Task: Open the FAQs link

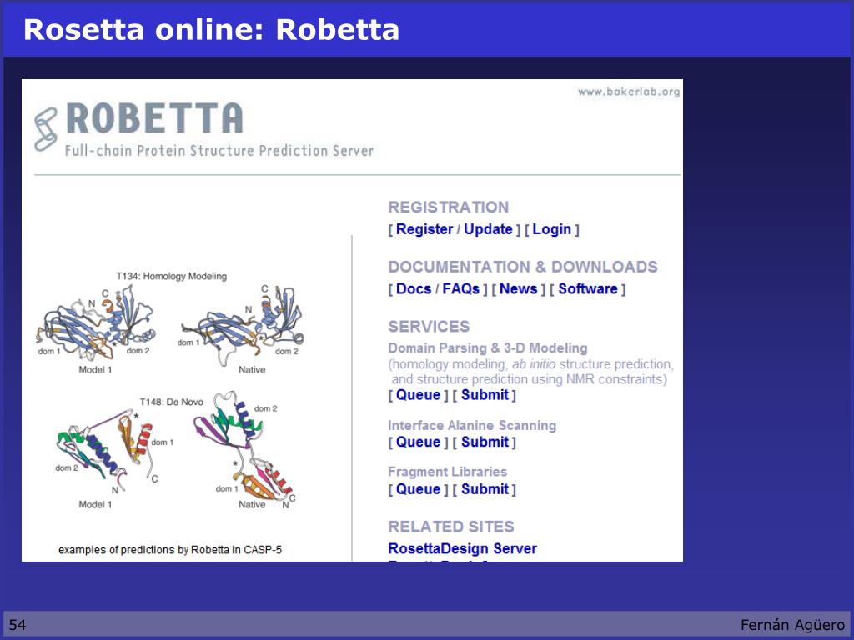Action: (x=460, y=288)
